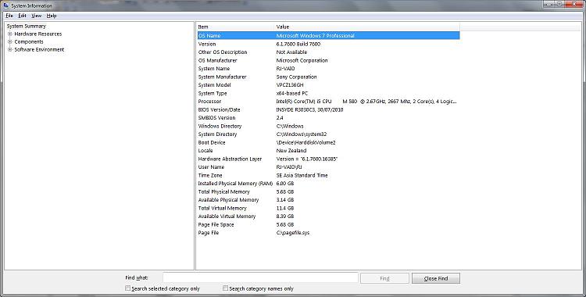Image resolution: width=586 pixels, height=297 pixels.
Task: Select the System Name row
Action: click(328, 69)
